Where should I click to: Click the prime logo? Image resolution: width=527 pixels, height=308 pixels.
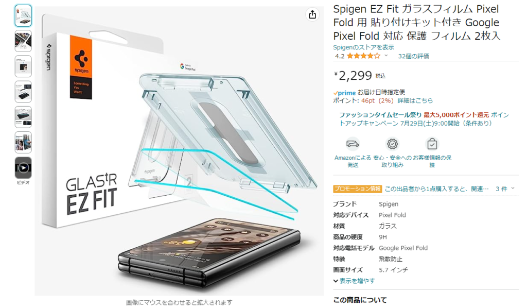(x=344, y=93)
